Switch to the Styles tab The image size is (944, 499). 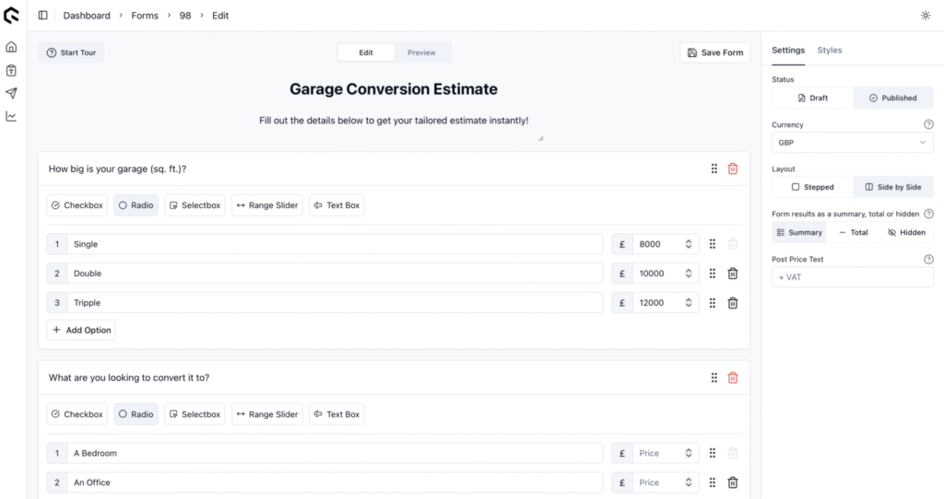(x=830, y=51)
